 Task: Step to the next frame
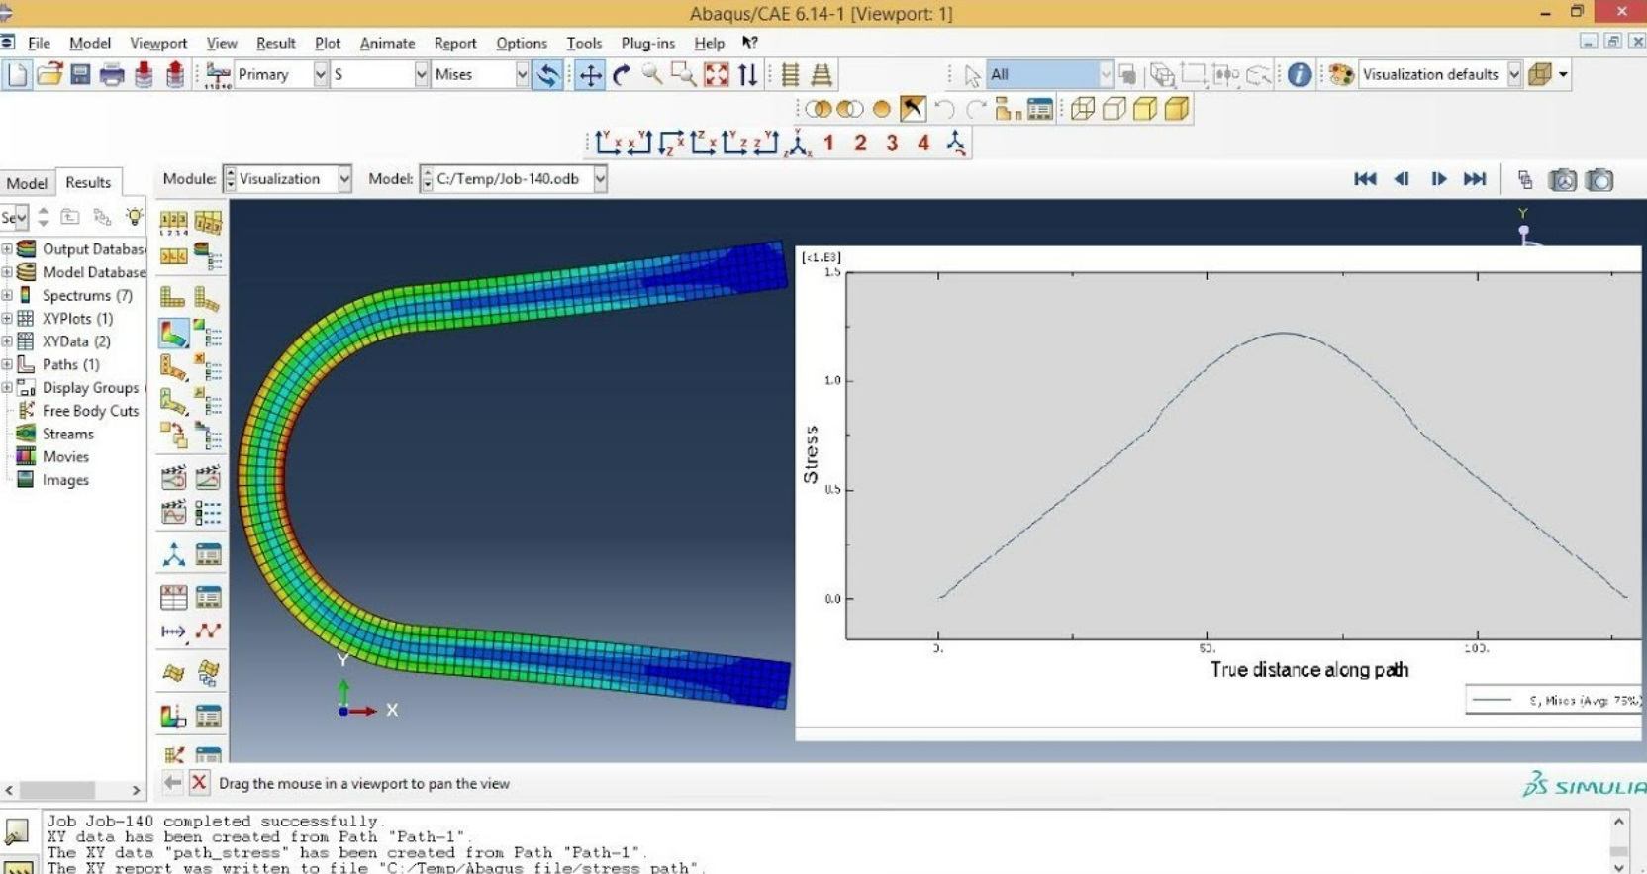(x=1438, y=179)
